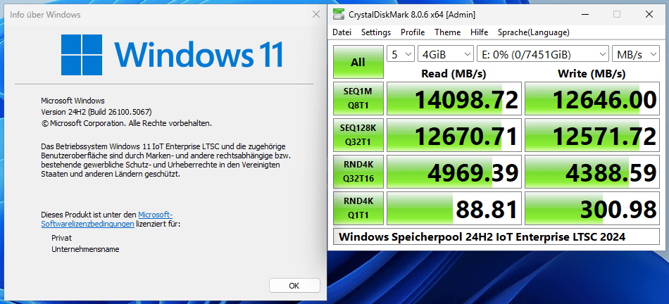This screenshot has width=669, height=304.
Task: Click the Windows 11 logo in the Info dialog
Action: click(172, 55)
